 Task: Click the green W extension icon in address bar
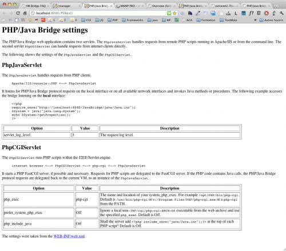[169, 13]
